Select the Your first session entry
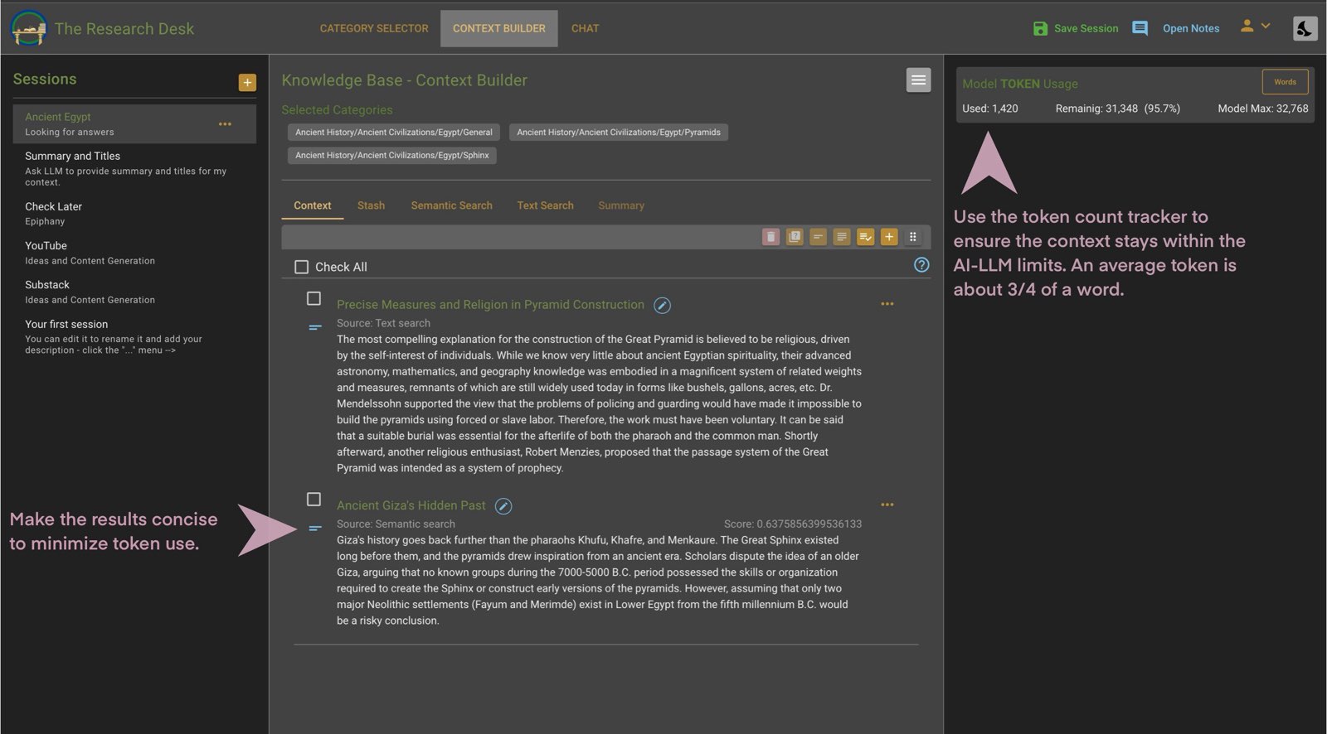 tap(134, 336)
